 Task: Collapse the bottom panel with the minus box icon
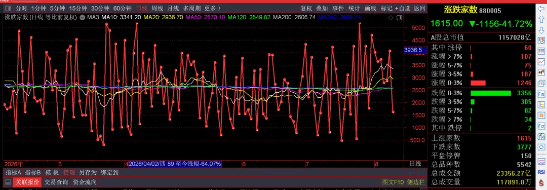click(8, 182)
